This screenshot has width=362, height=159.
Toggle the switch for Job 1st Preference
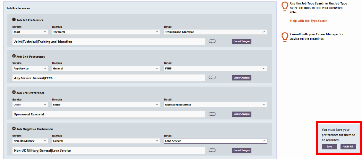click(x=212, y=41)
